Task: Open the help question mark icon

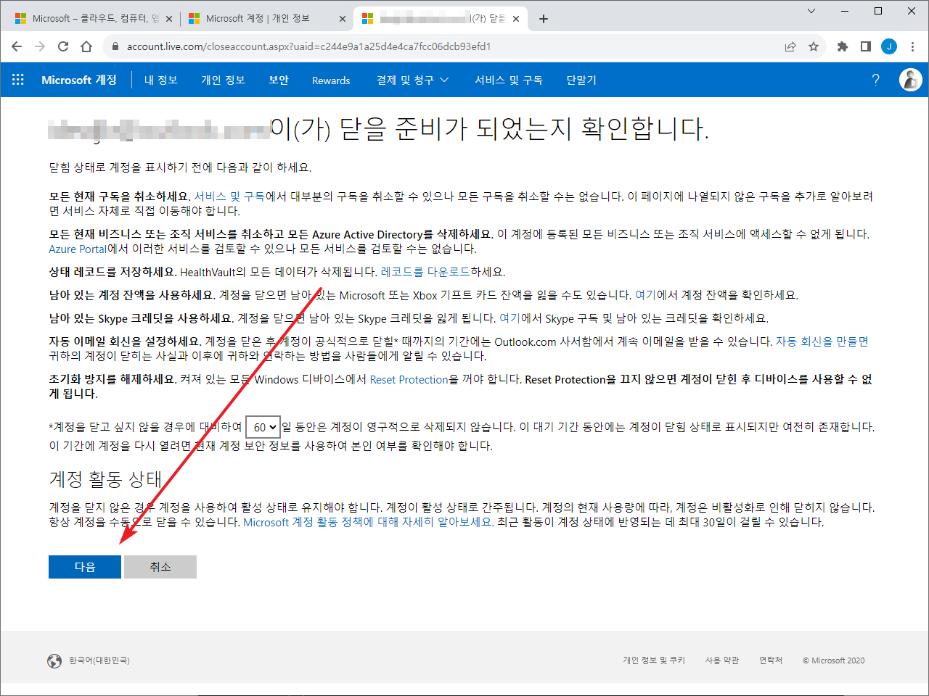Action: pyautogui.click(x=876, y=80)
